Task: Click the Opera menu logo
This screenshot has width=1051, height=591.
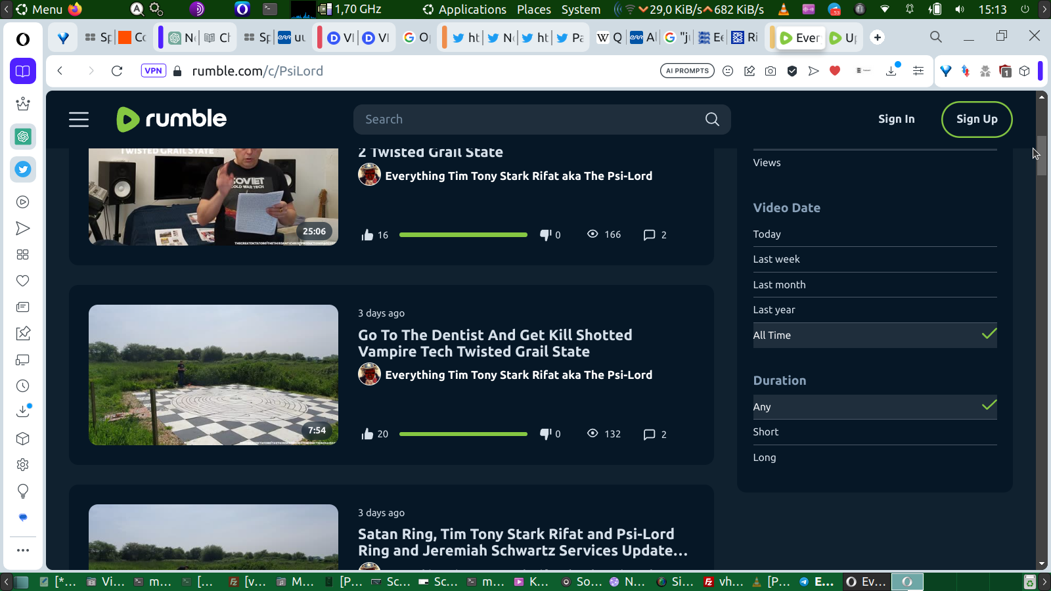Action: [x=23, y=39]
